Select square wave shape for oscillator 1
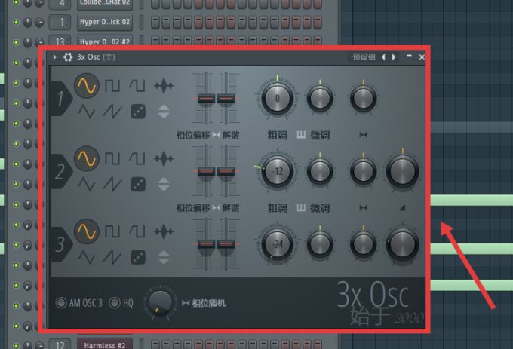The height and width of the screenshot is (349, 513). [x=112, y=86]
